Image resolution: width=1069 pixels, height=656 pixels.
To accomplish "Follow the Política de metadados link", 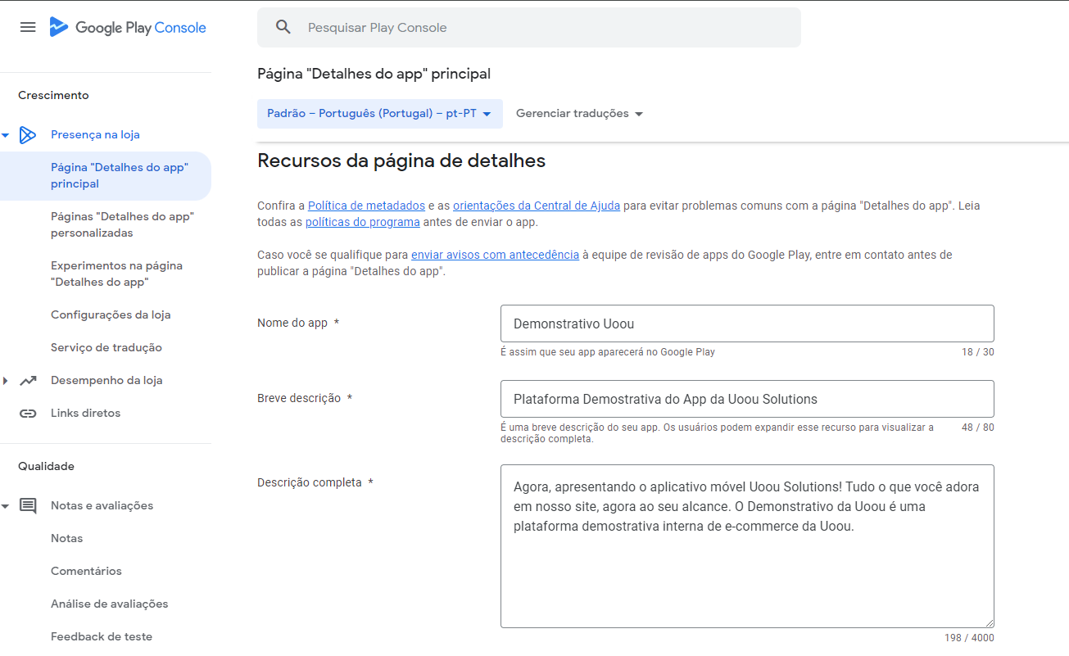I will (x=366, y=206).
